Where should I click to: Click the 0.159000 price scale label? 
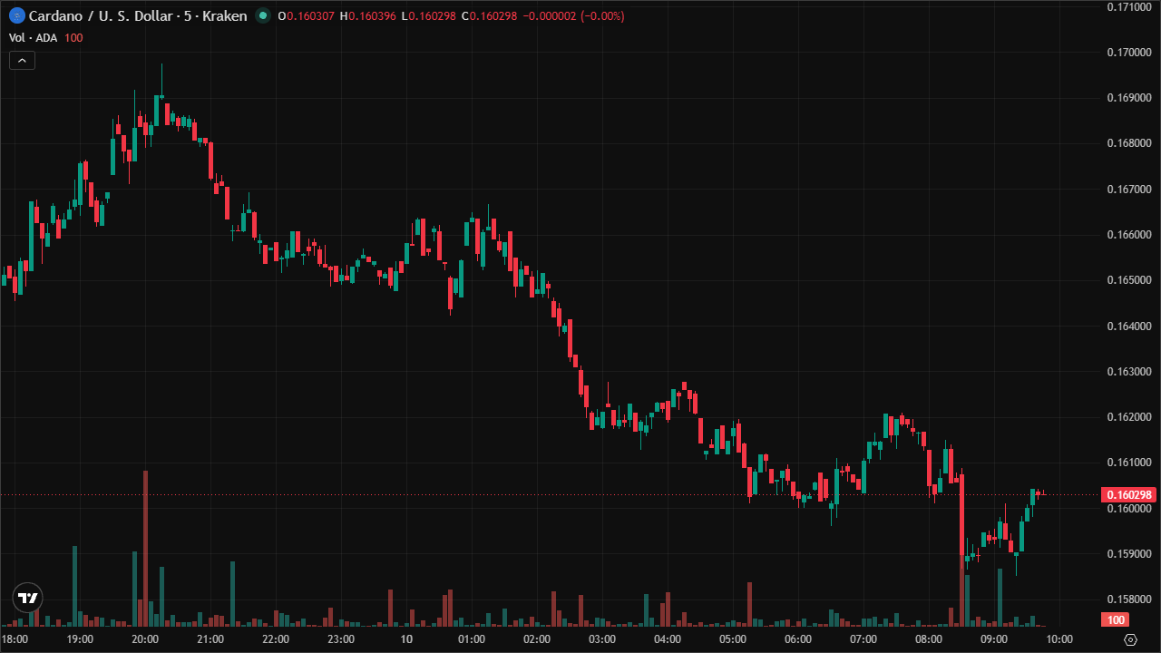click(1129, 553)
